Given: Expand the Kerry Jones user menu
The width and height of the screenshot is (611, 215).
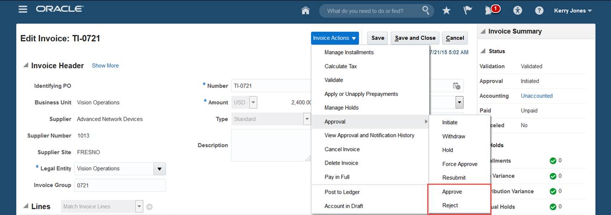Looking at the screenshot, I should pos(573,11).
